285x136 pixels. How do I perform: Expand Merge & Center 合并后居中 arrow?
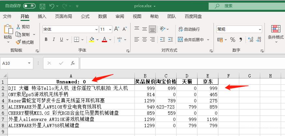[x=208, y=40]
